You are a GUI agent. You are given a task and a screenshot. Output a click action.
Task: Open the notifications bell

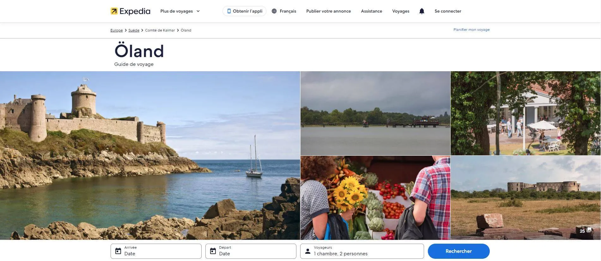tap(422, 11)
